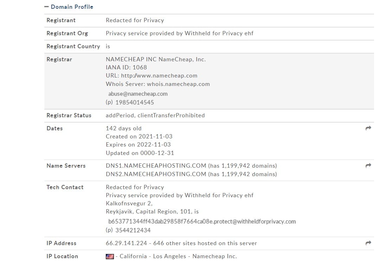Click the share arrow in Dates row
Screen dimensions: 386x261
(x=368, y=128)
